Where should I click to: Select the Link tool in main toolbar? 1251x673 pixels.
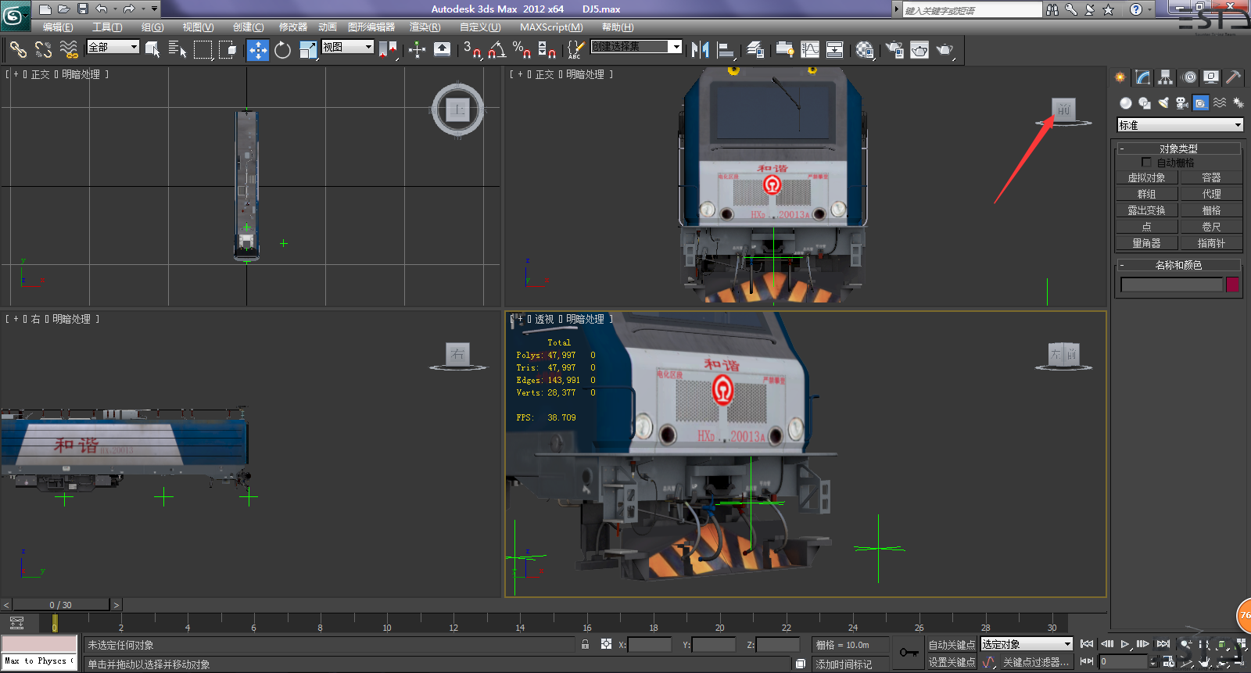18,50
